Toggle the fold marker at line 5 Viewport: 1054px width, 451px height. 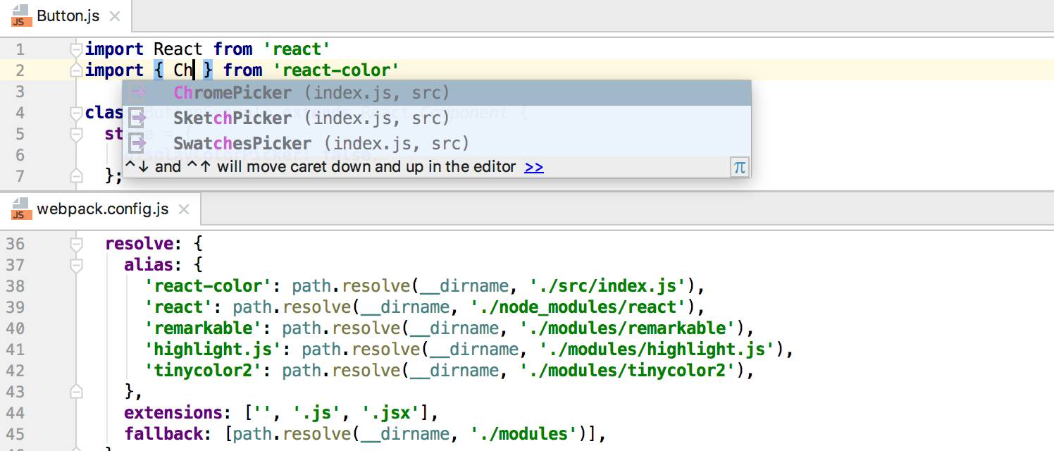[x=76, y=134]
